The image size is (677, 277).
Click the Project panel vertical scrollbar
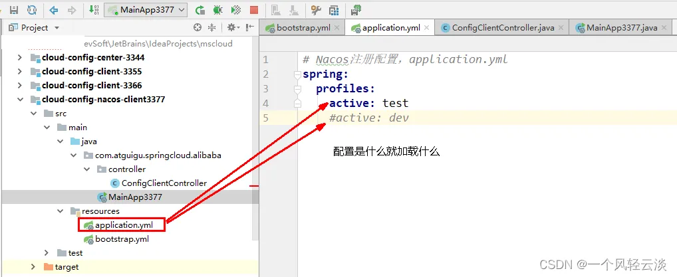(x=255, y=138)
